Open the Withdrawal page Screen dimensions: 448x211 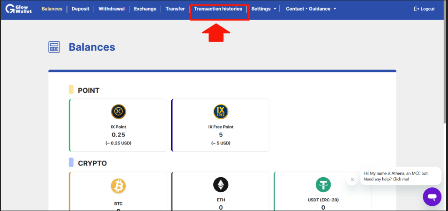pos(112,9)
